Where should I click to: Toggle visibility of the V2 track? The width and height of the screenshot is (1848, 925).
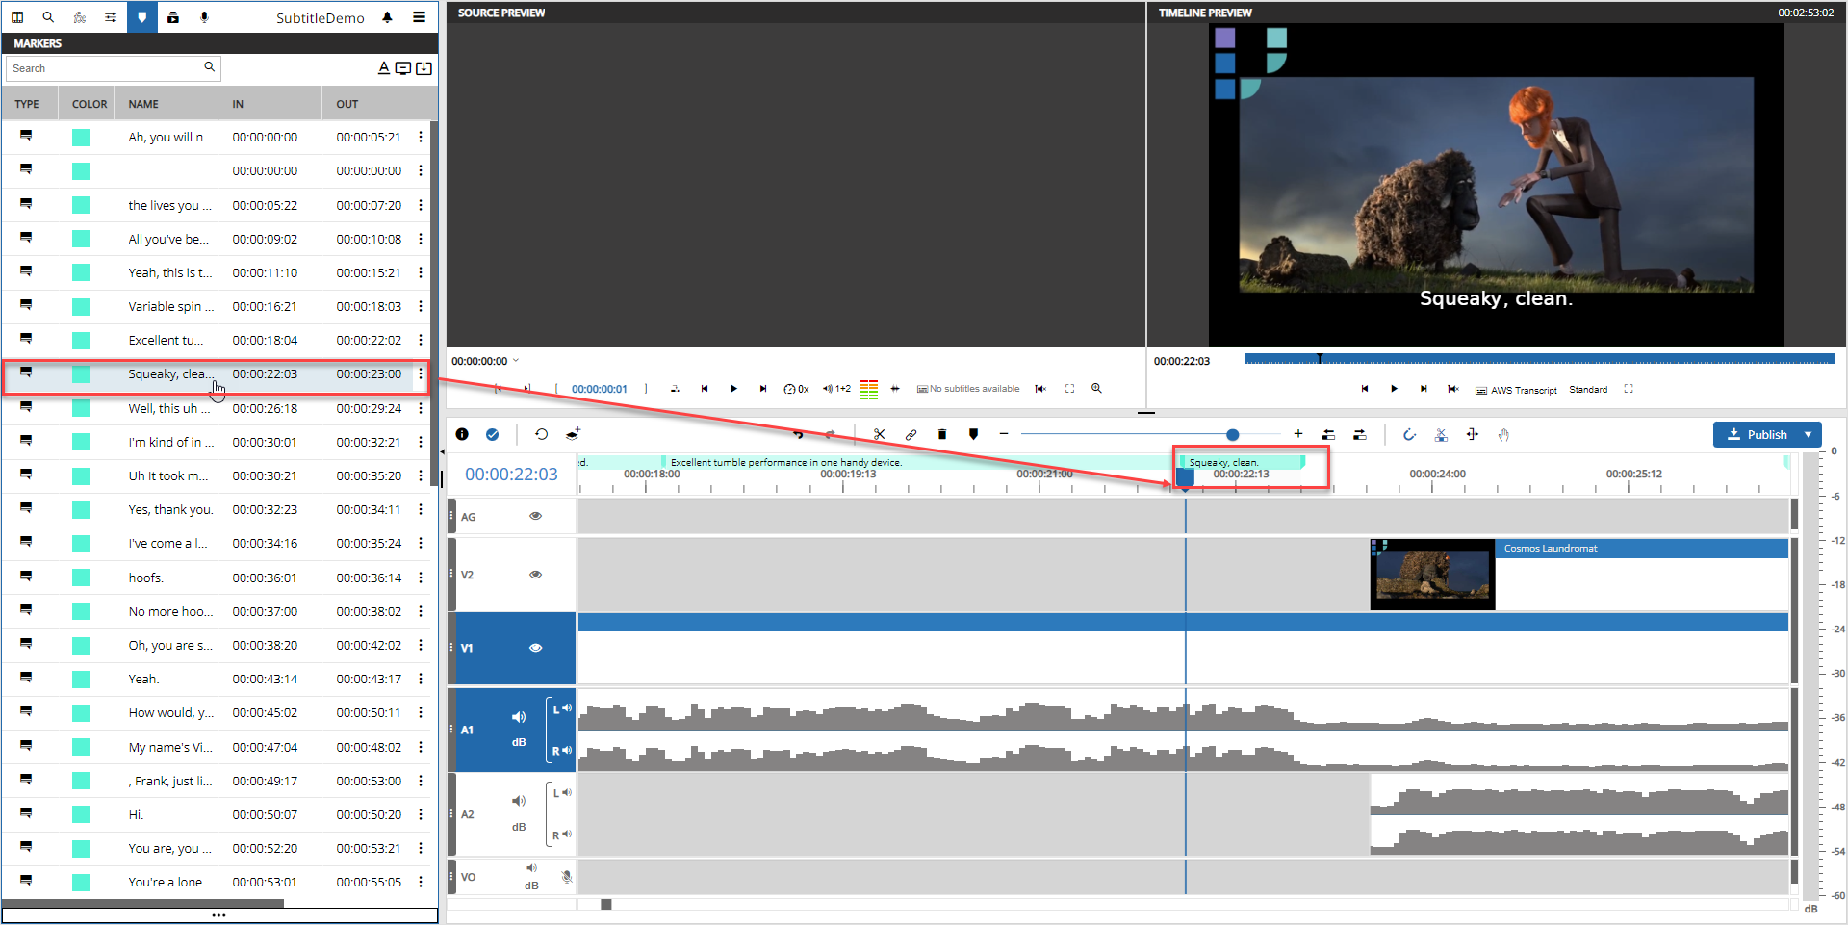pyautogui.click(x=536, y=575)
